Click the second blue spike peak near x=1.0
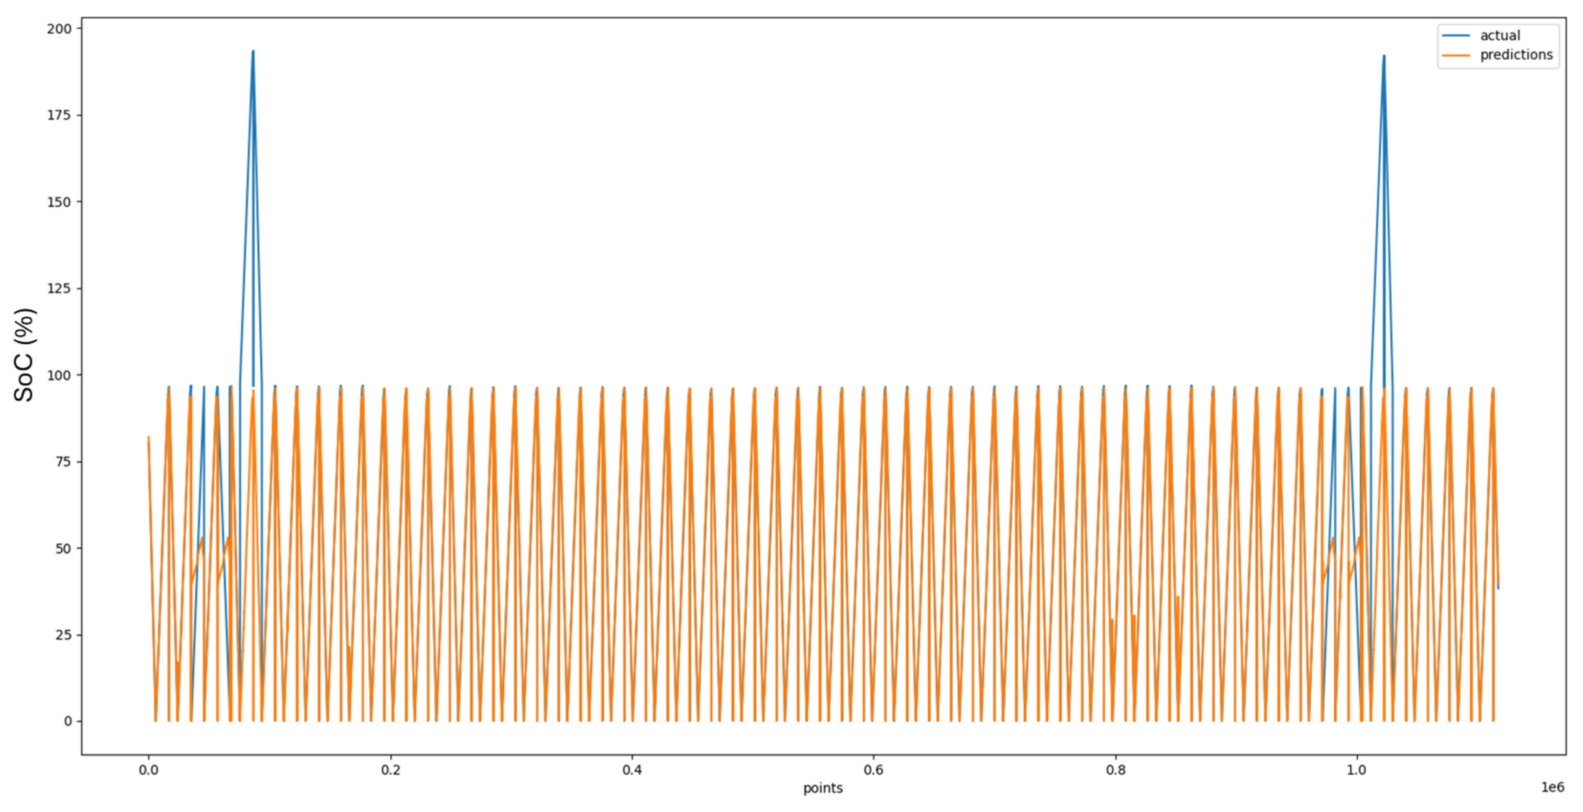This screenshot has width=1583, height=812. click(1384, 56)
